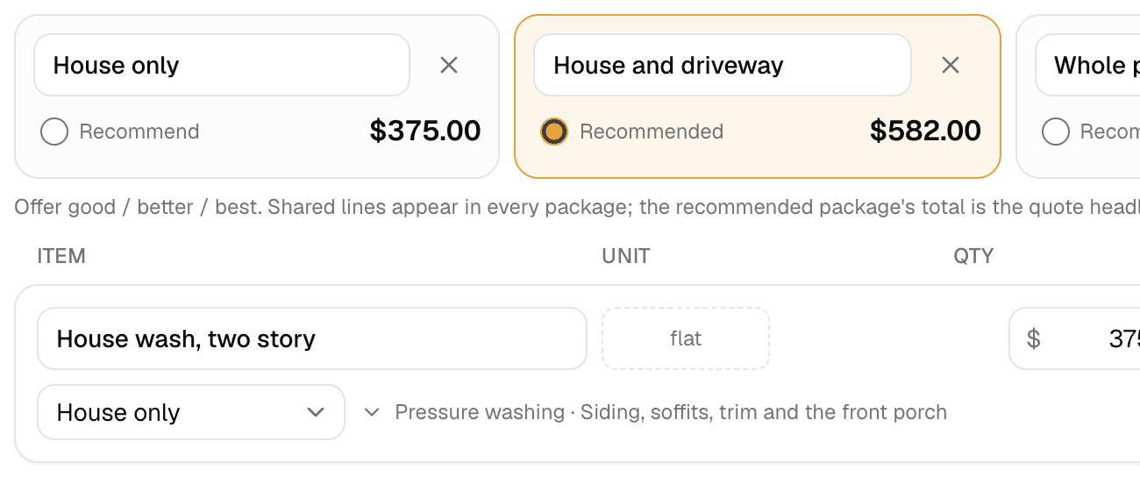This screenshot has height=477, width=1140.
Task: Open the House only package dropdown
Action: (191, 412)
